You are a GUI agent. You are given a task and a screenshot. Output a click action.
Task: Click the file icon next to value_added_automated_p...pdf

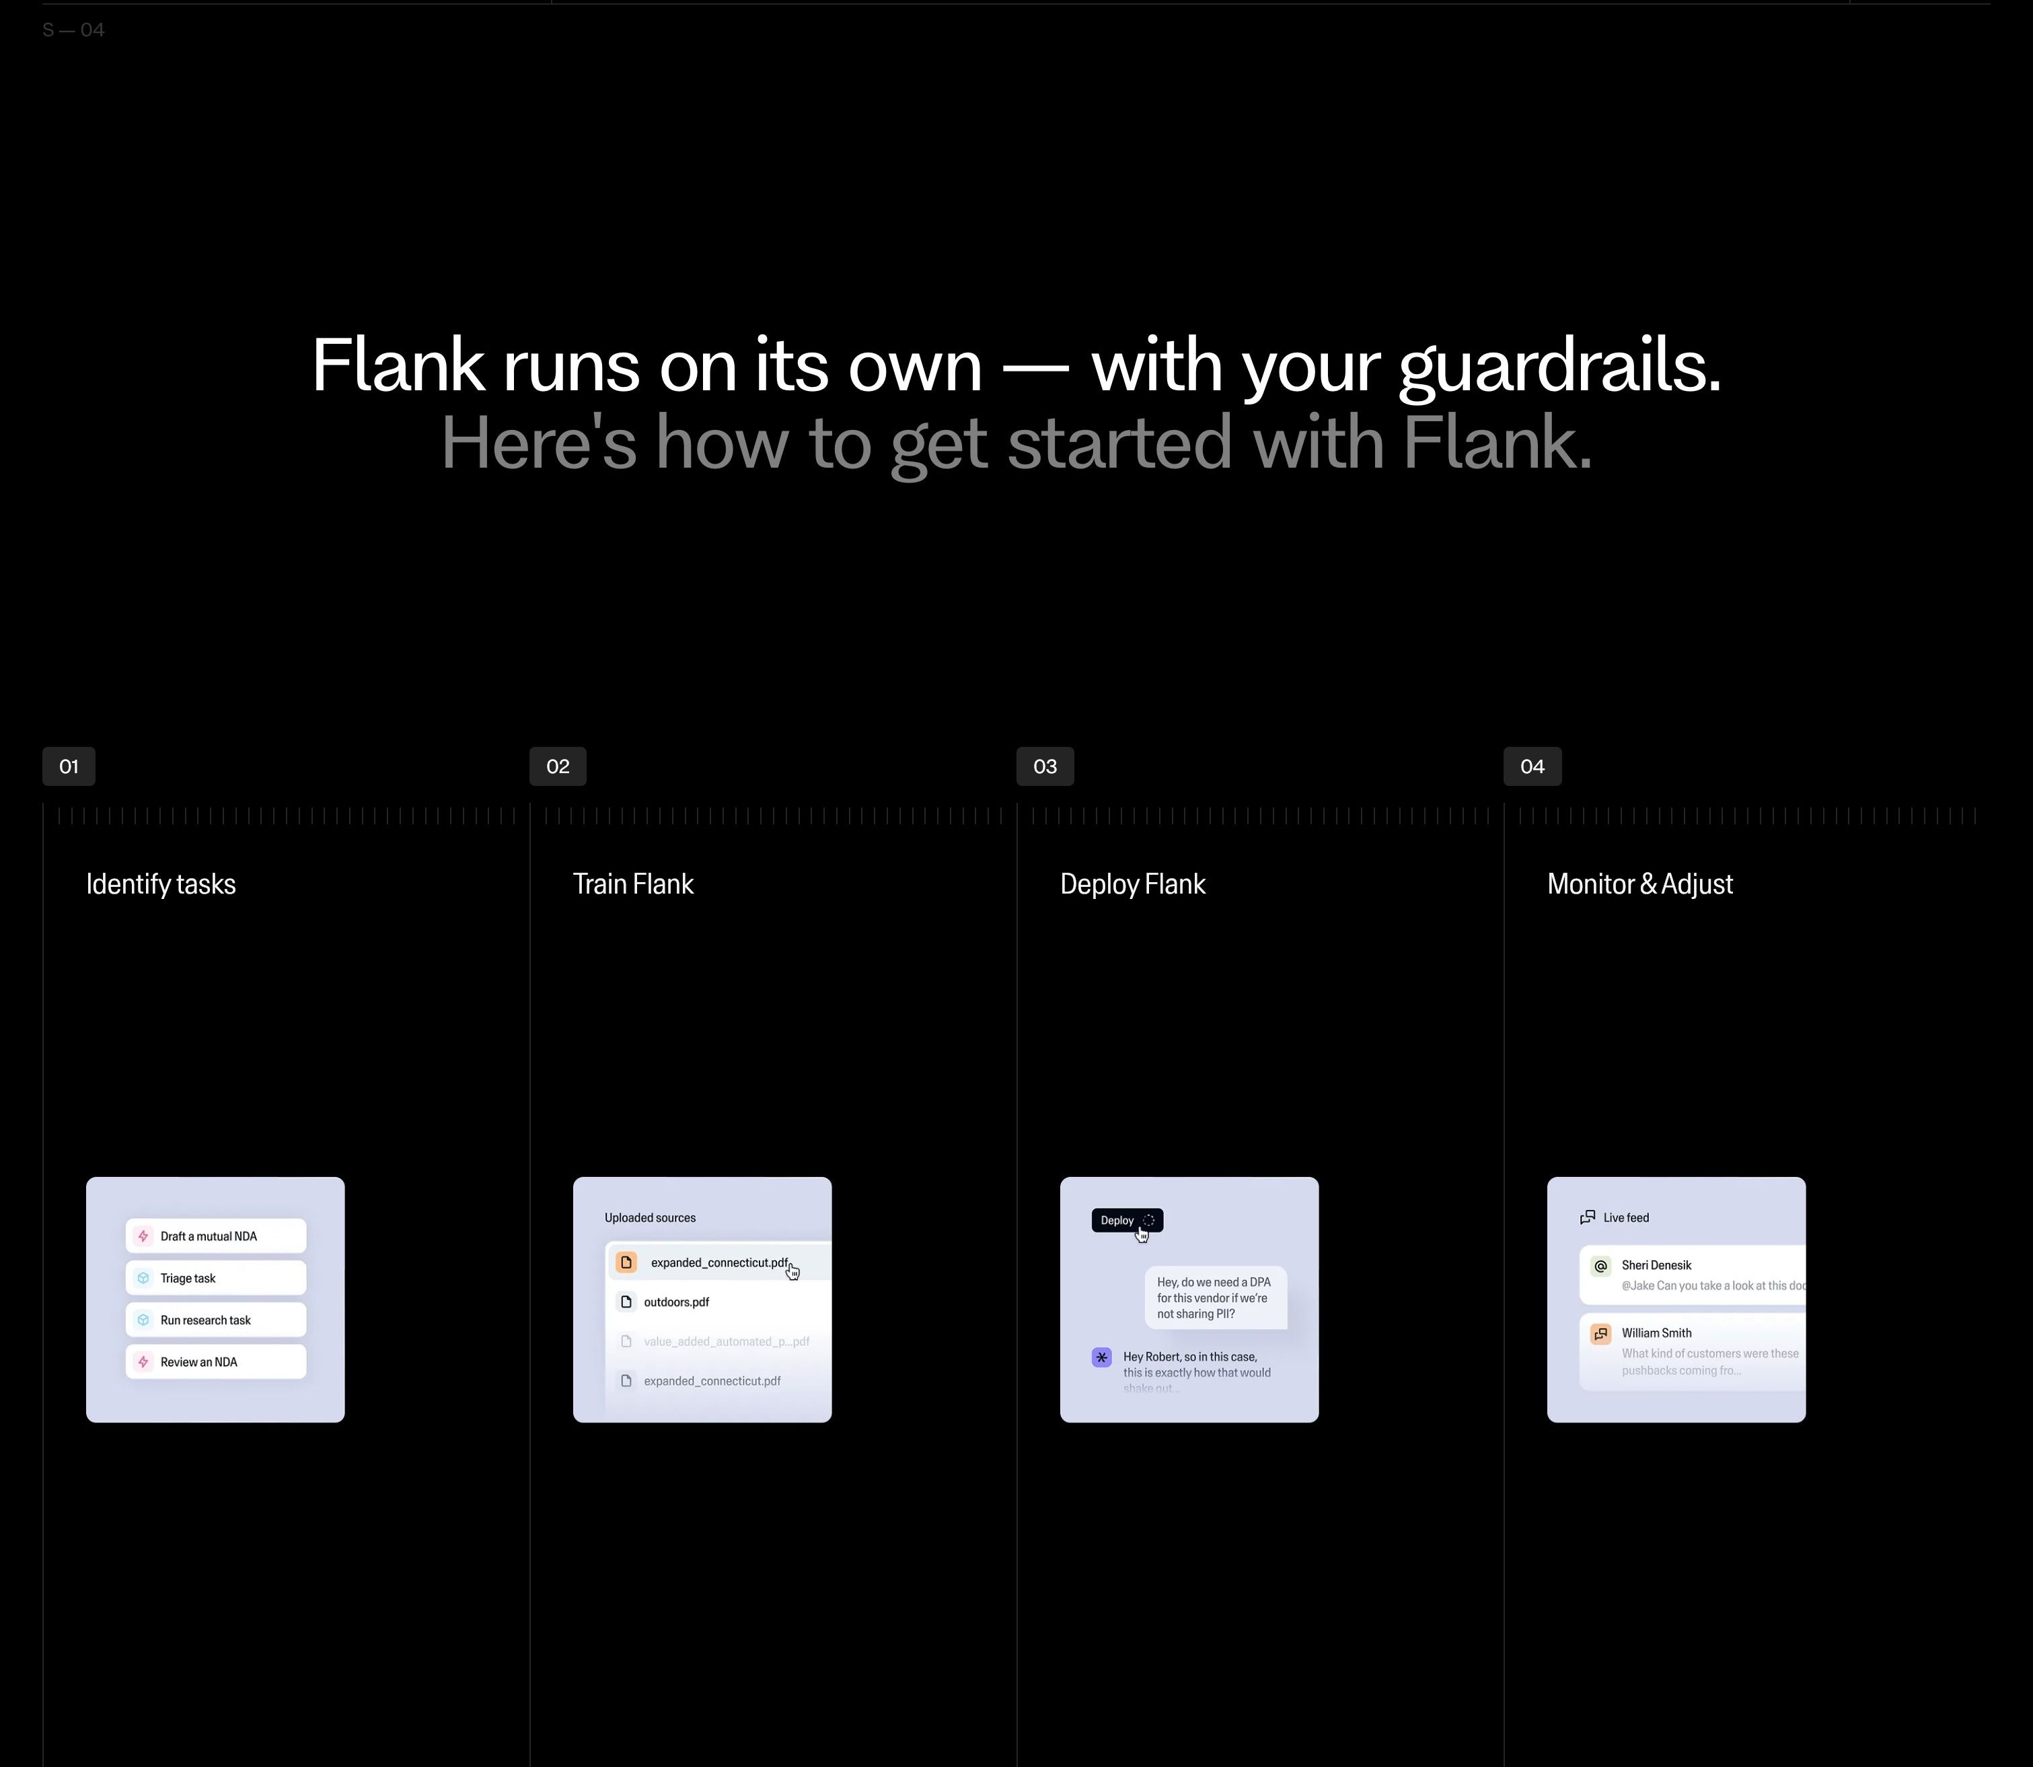626,1341
